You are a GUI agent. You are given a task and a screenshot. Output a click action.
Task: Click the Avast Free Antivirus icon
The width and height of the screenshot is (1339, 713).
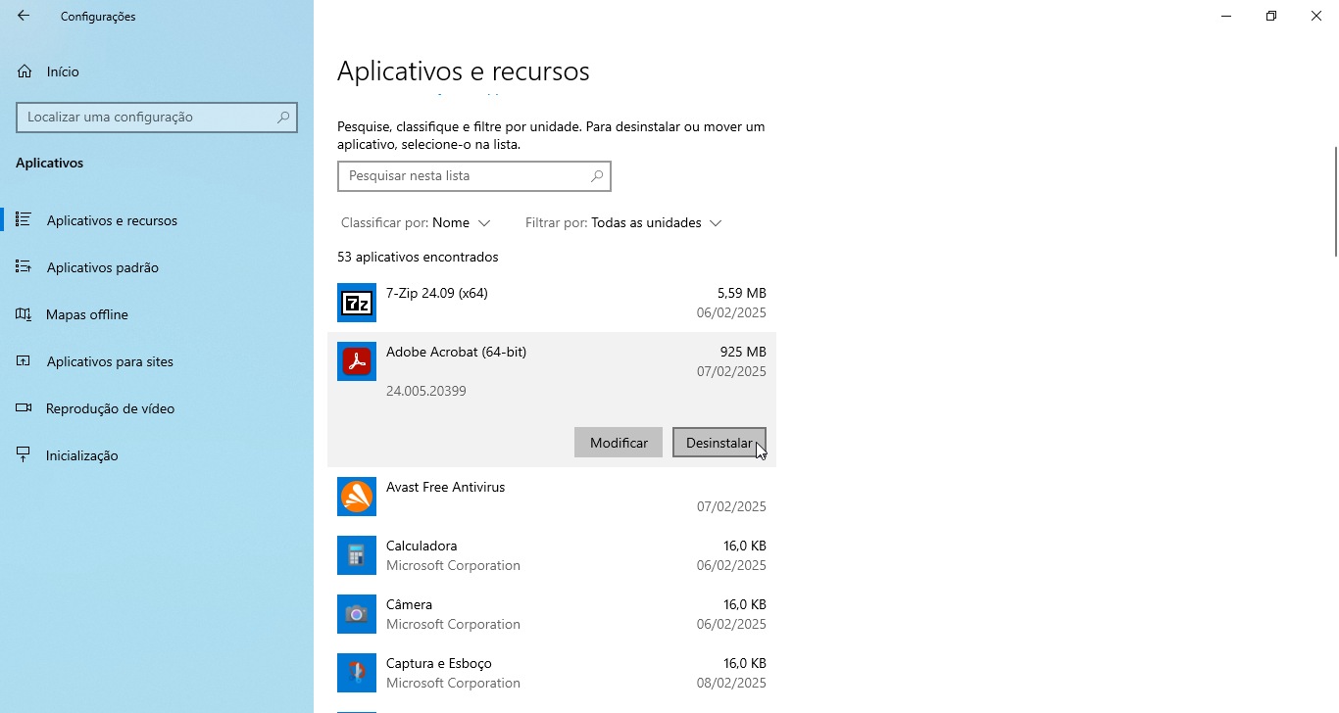357,497
